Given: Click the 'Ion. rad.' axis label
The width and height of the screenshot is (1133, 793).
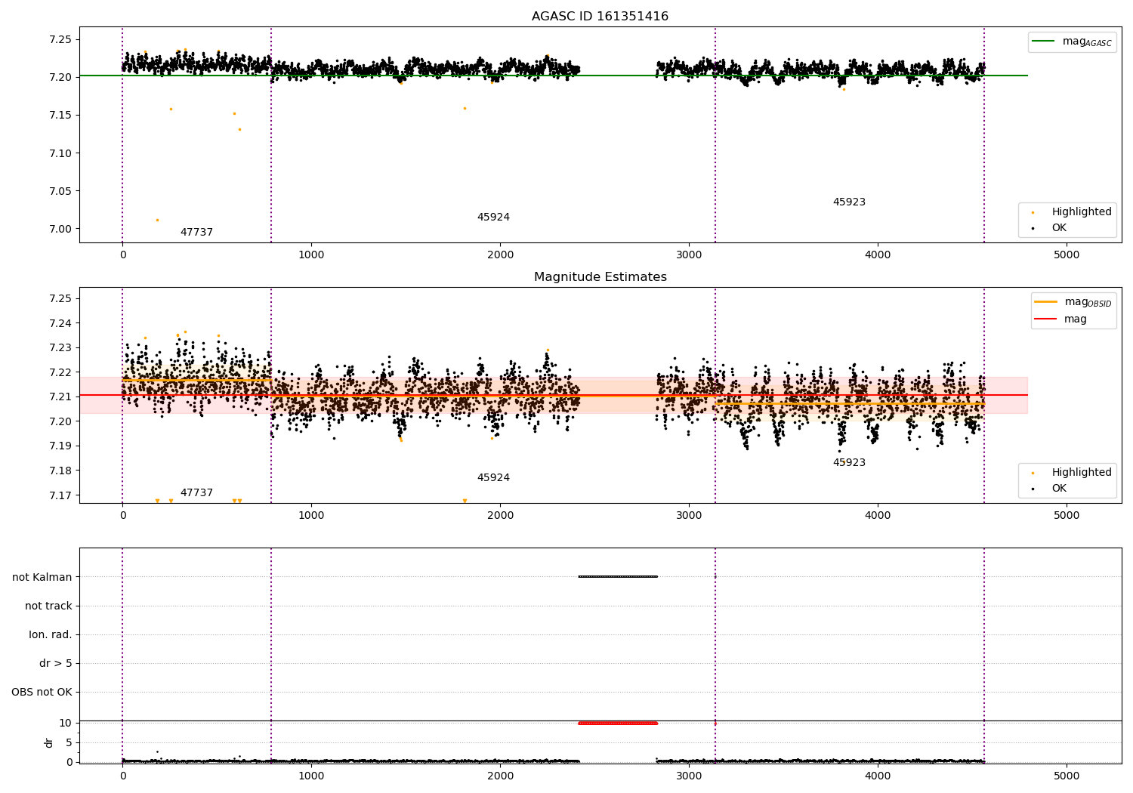Looking at the screenshot, I should point(51,634).
